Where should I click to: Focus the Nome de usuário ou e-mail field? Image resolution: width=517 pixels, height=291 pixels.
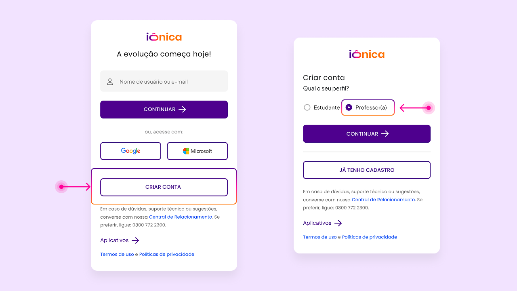(x=164, y=81)
